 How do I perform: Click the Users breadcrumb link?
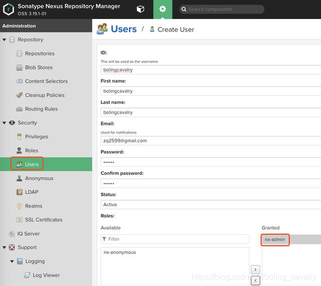123,29
